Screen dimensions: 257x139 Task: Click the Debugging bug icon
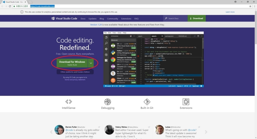108,102
